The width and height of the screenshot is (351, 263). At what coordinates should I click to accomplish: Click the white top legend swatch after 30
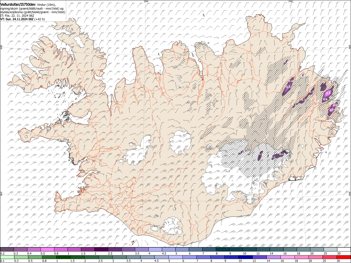click(x=344, y=250)
